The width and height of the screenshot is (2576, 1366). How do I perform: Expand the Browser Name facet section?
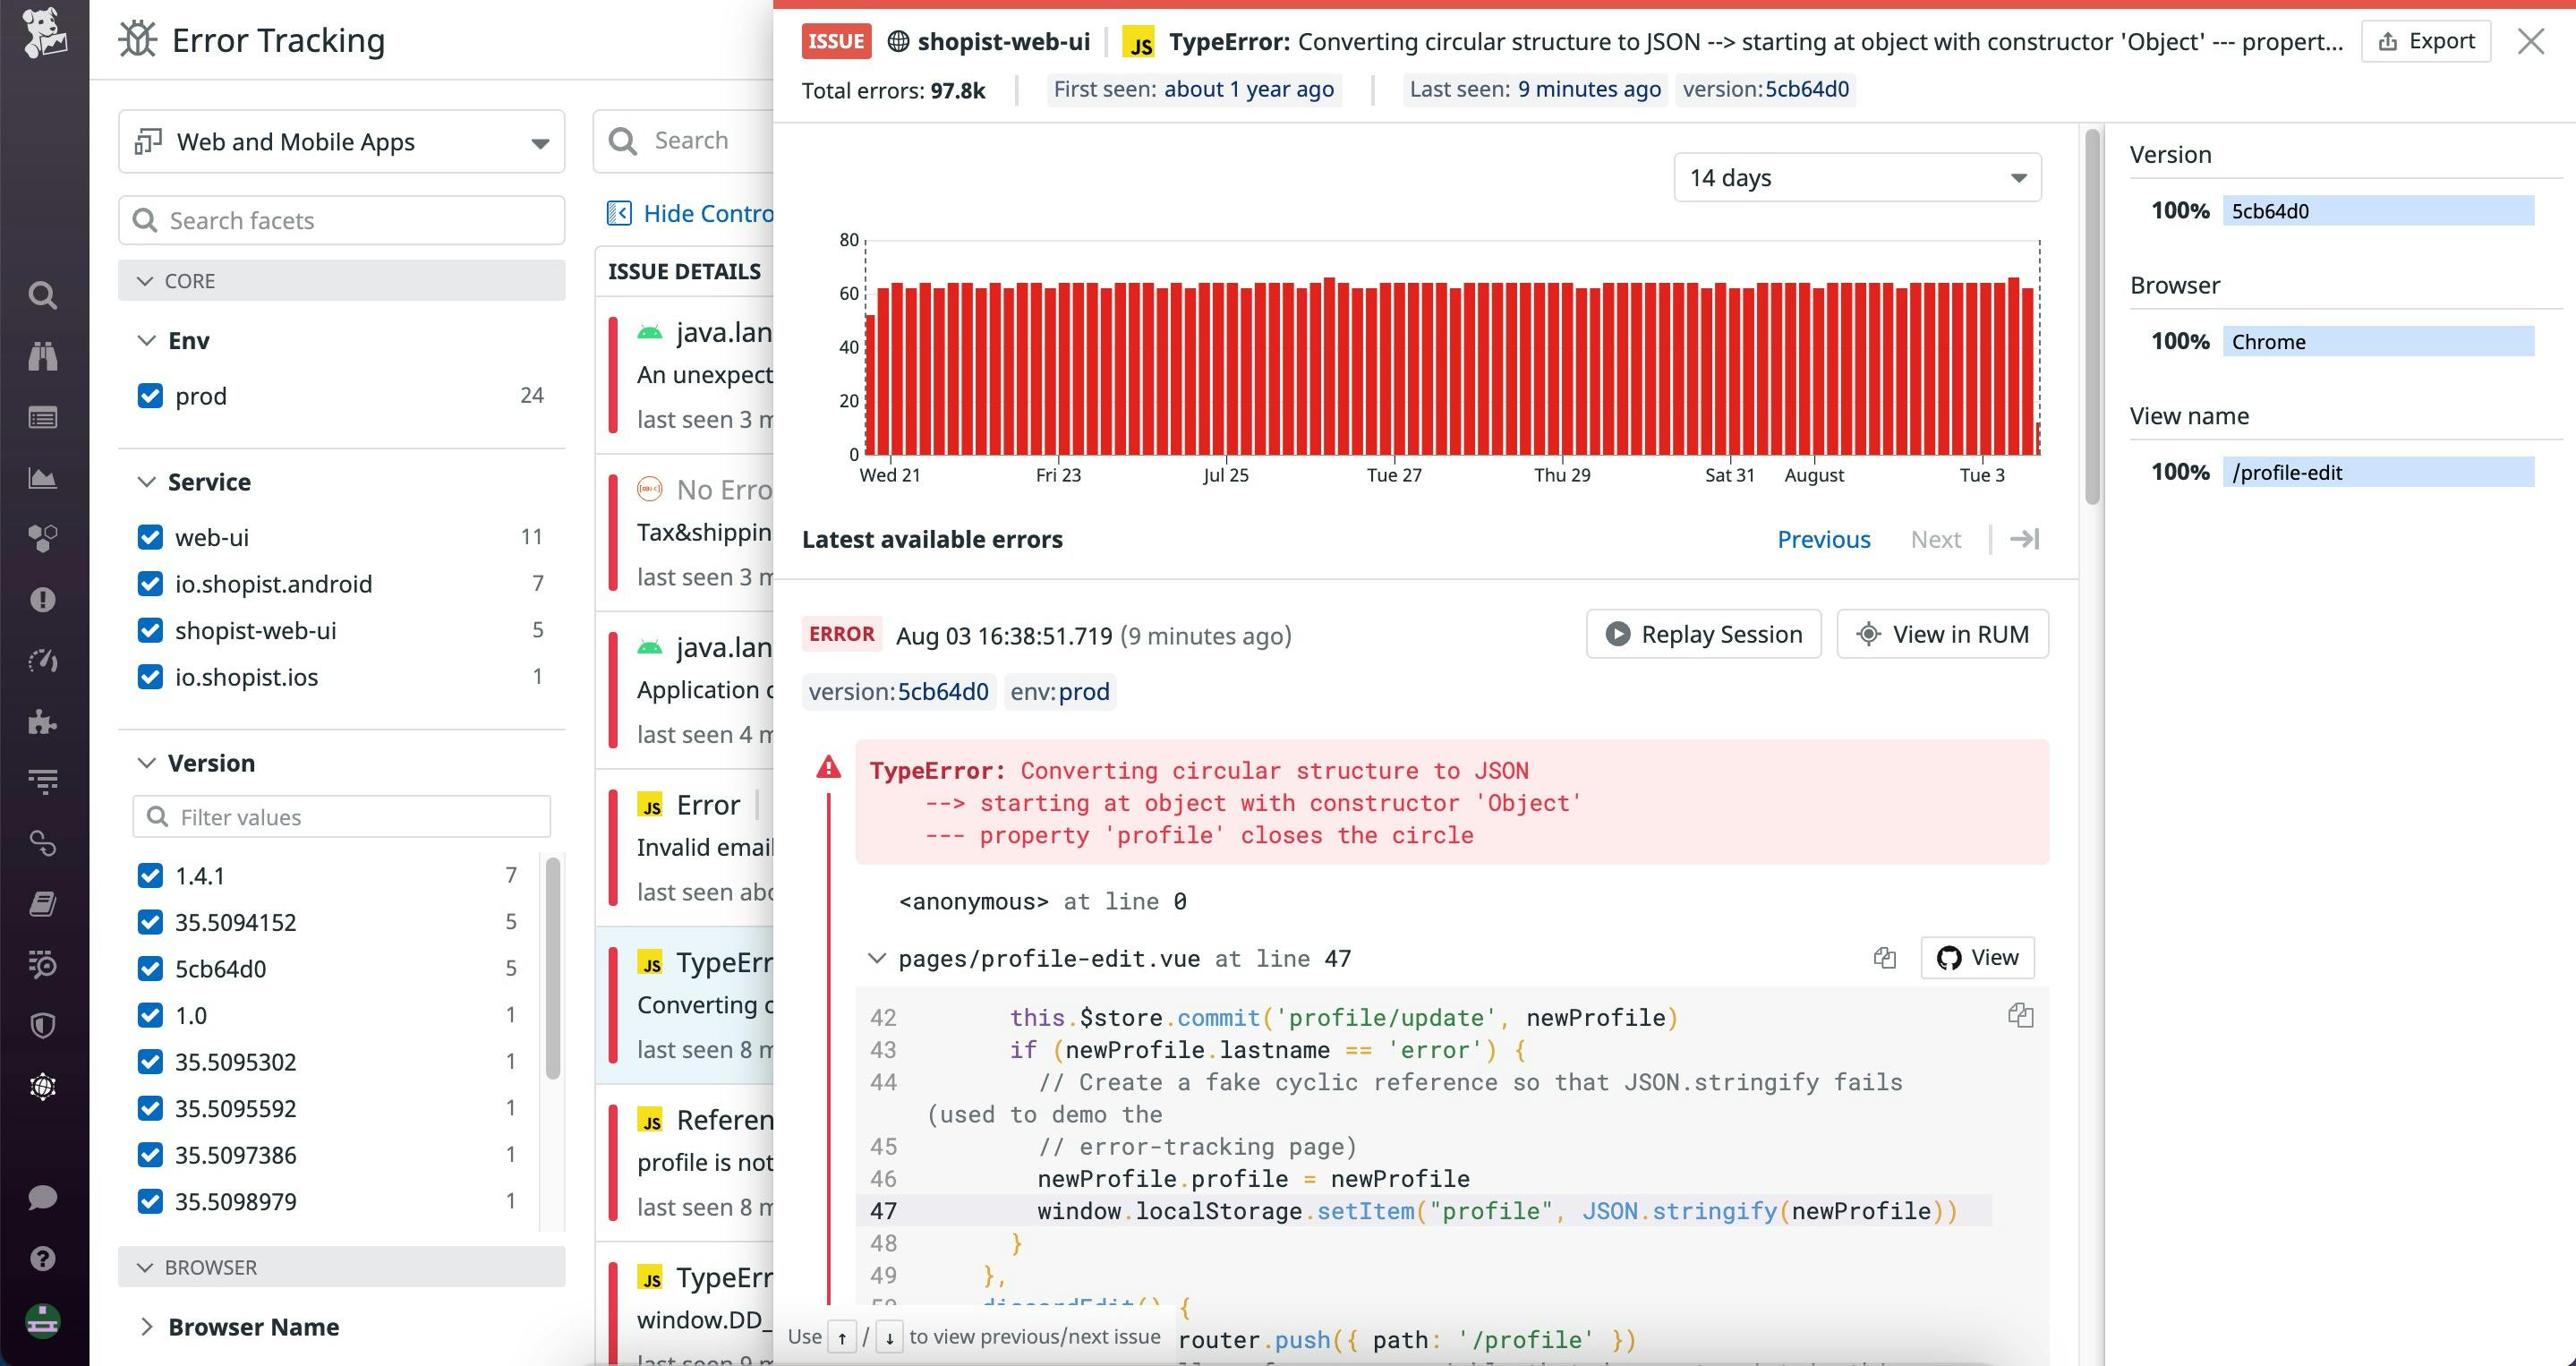pos(252,1326)
